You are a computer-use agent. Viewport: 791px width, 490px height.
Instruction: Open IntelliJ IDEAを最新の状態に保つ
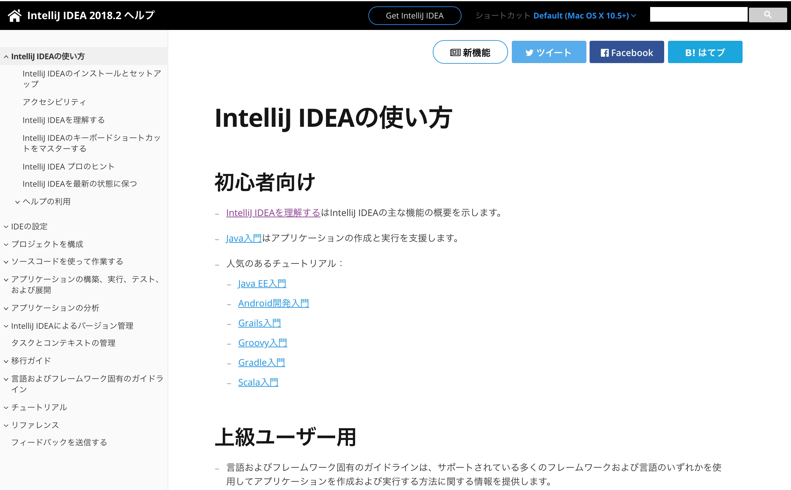[x=80, y=184]
